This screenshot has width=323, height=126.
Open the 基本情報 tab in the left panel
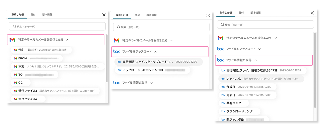click(x=47, y=15)
